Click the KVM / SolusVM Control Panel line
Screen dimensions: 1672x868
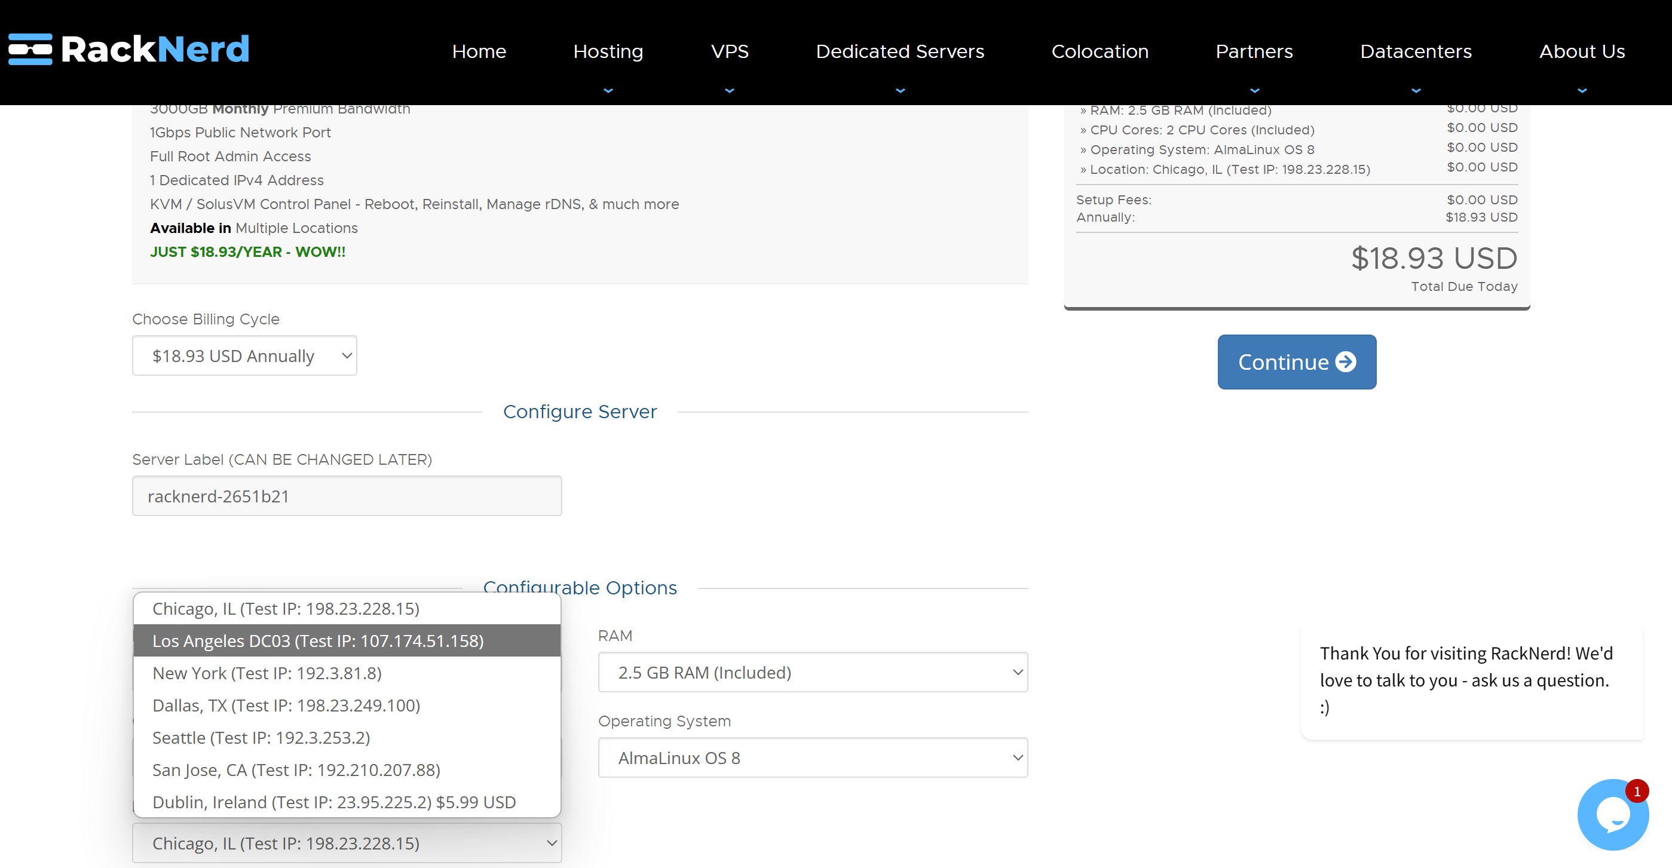pos(414,204)
